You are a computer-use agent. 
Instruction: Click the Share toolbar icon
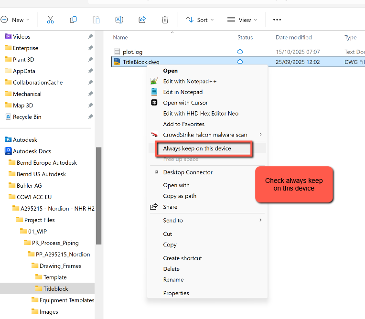[x=142, y=20]
